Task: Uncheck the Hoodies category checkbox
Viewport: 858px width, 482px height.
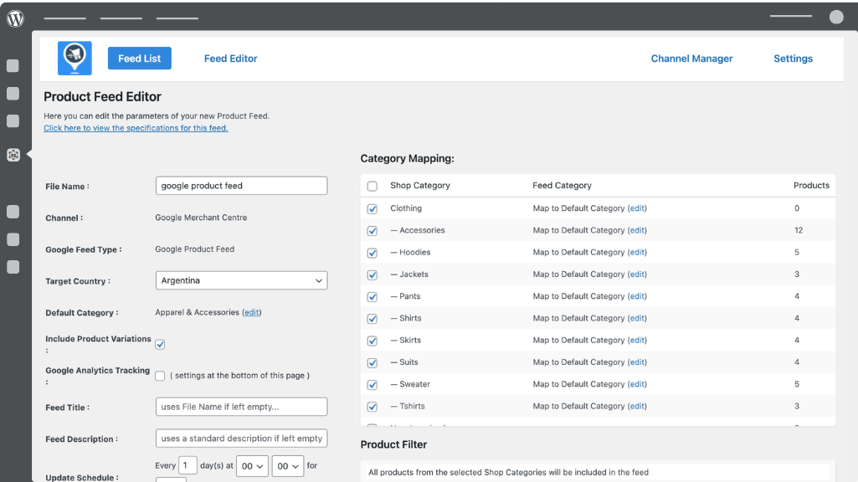Action: 372,253
